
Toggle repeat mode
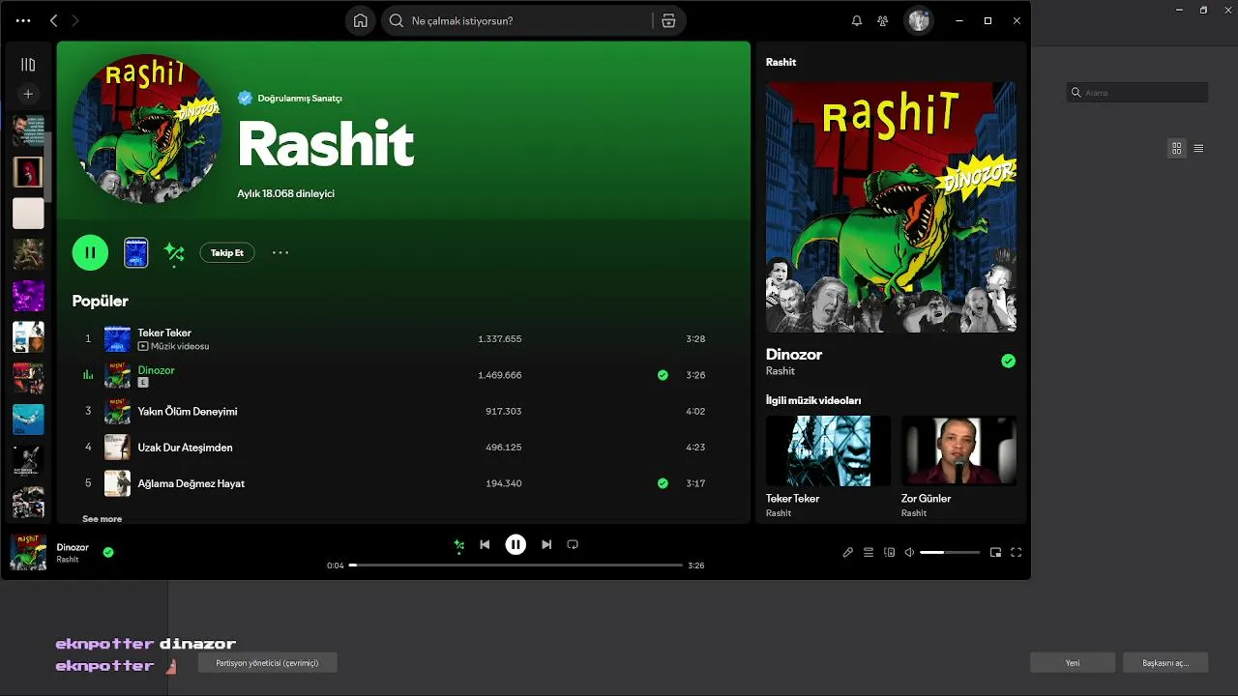point(573,544)
